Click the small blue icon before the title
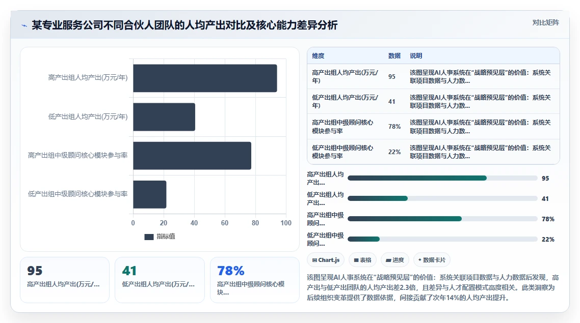The width and height of the screenshot is (580, 323). point(24,25)
